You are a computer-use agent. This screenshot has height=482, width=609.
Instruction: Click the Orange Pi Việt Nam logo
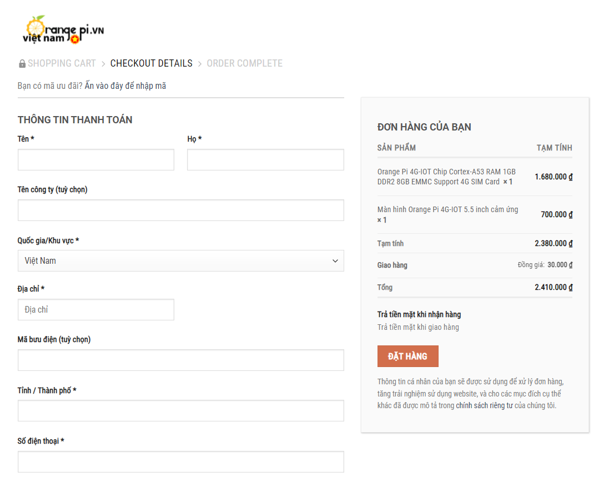[x=63, y=30]
